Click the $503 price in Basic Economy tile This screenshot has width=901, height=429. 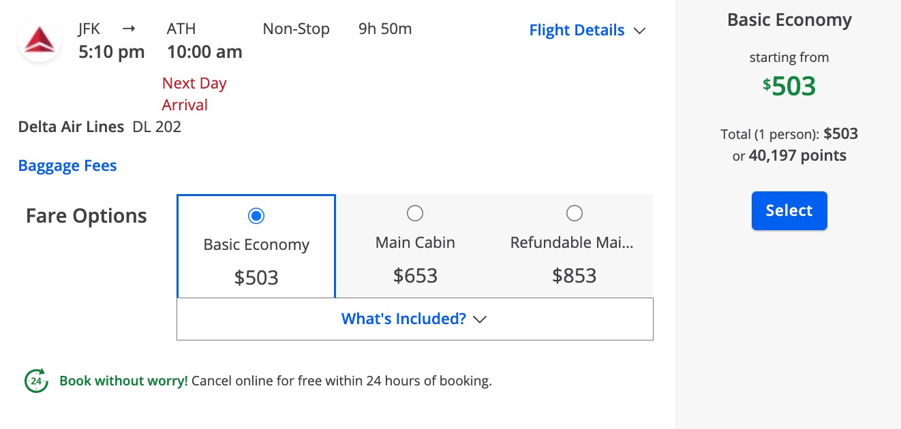point(256,278)
